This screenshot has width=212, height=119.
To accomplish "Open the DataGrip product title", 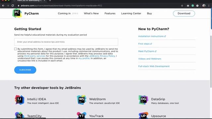I will [158, 99].
